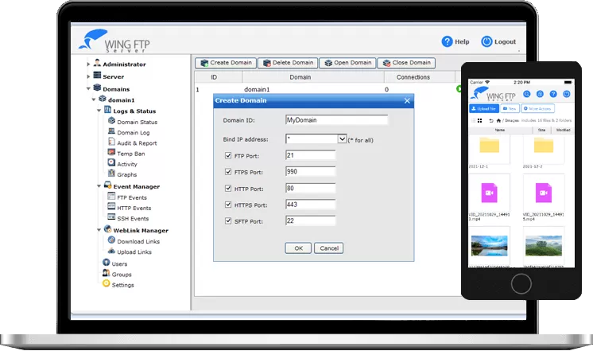Tap More Actions button on phone
The width and height of the screenshot is (593, 351).
538,109
